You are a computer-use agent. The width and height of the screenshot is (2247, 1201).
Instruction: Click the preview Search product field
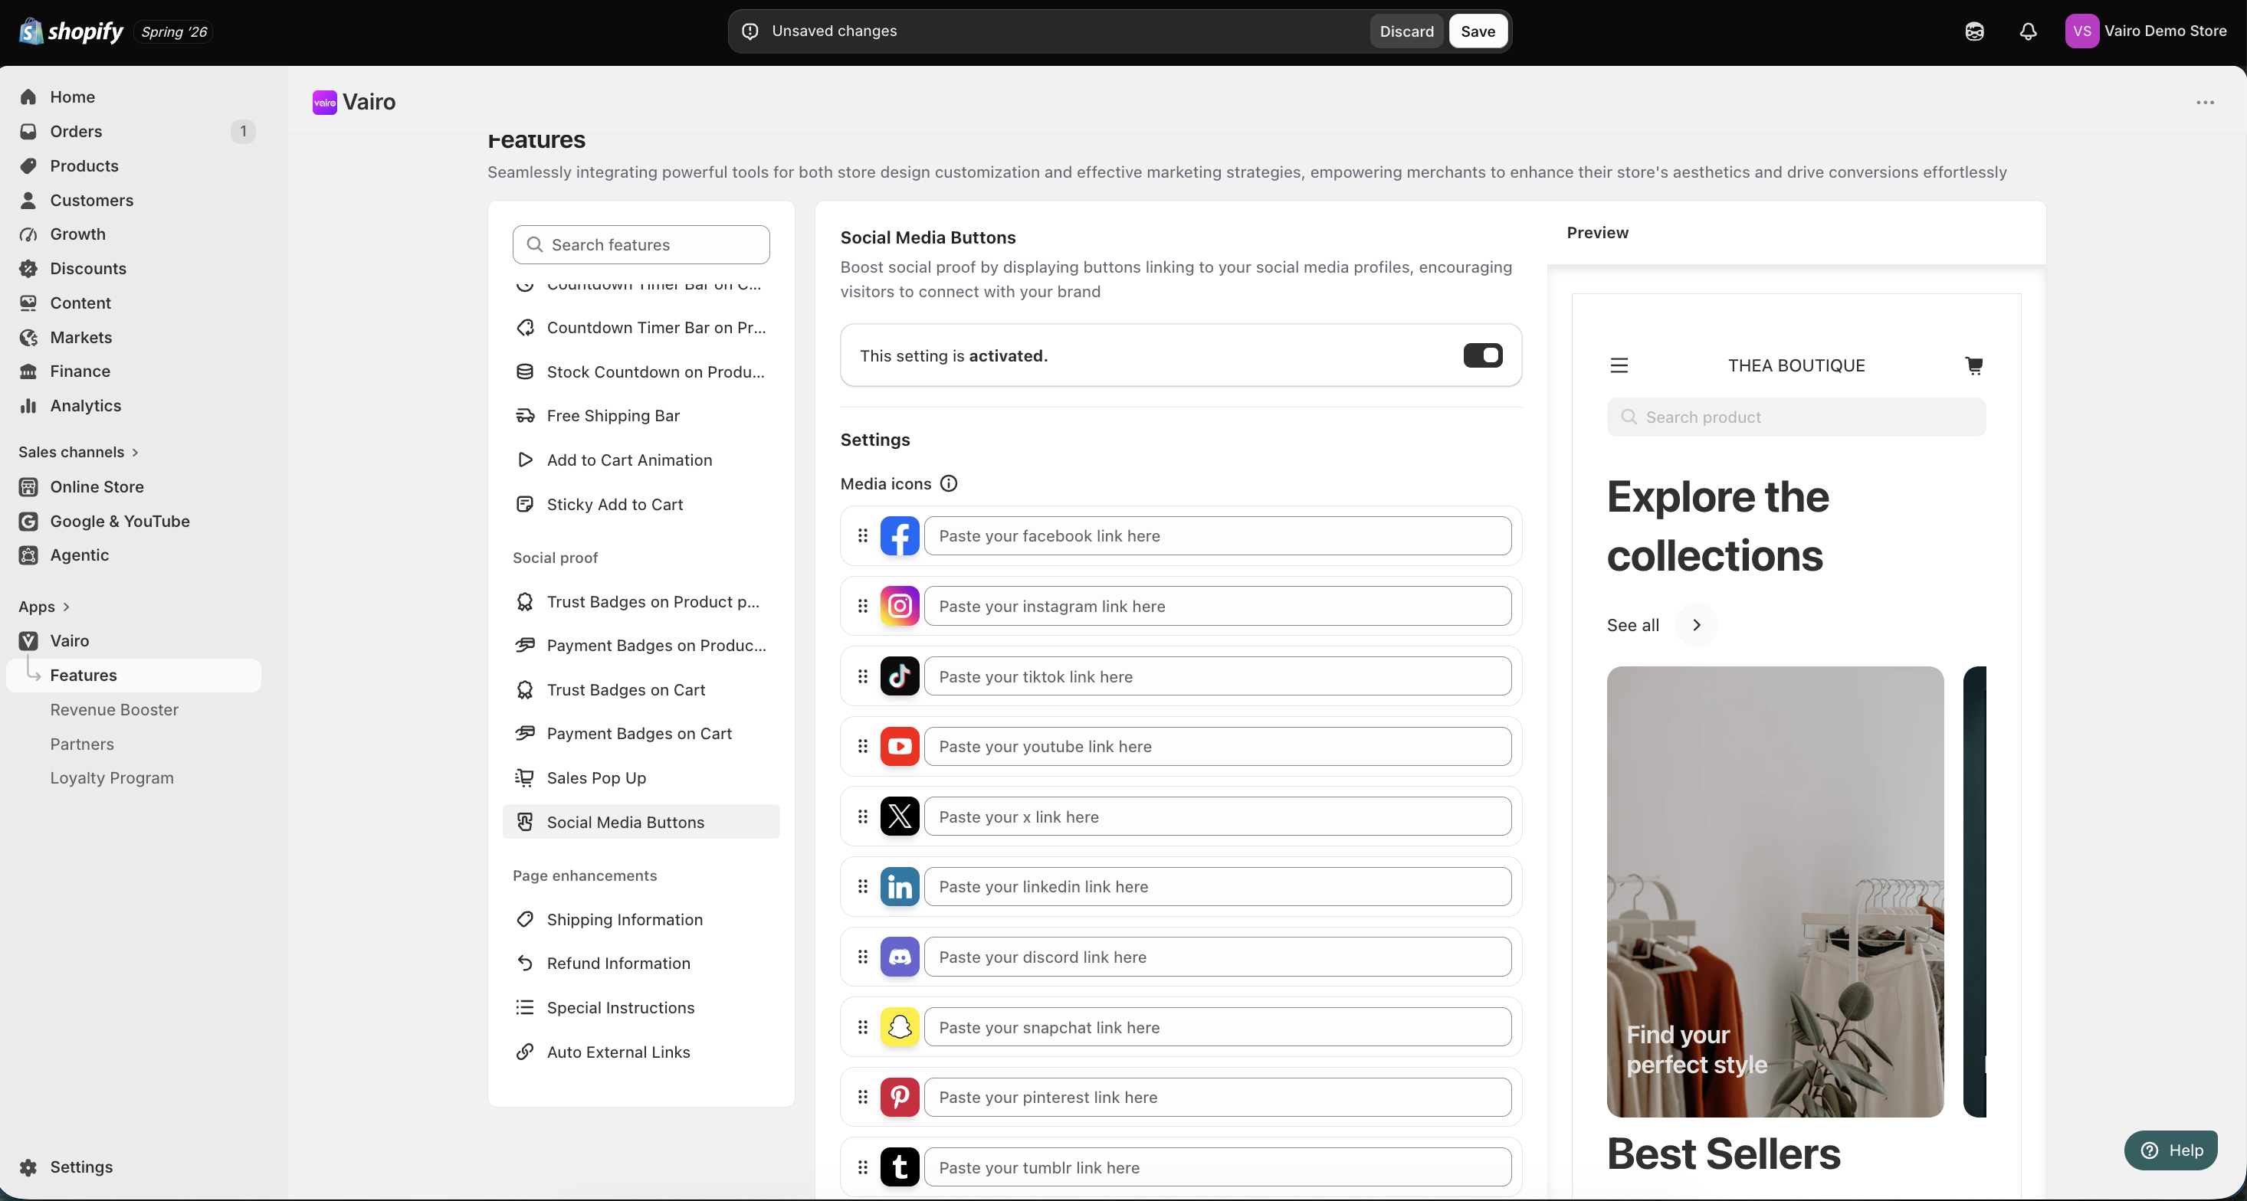pos(1796,417)
